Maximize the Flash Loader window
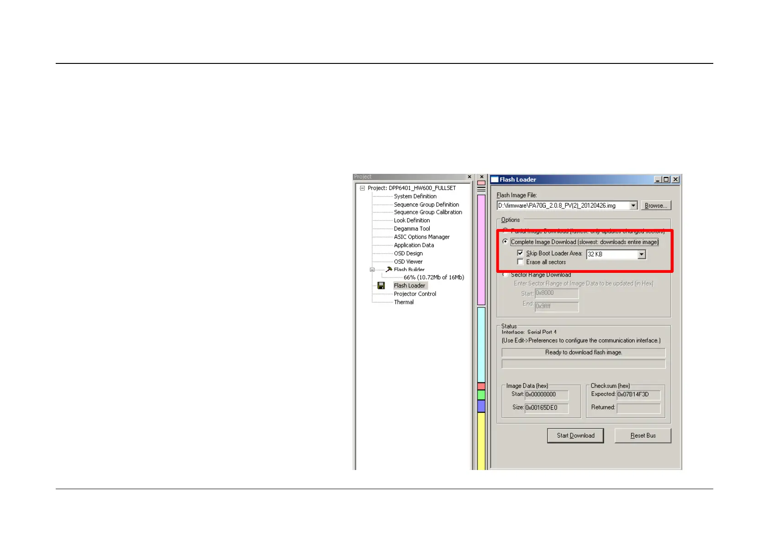This screenshot has height=543, width=769. [667, 179]
